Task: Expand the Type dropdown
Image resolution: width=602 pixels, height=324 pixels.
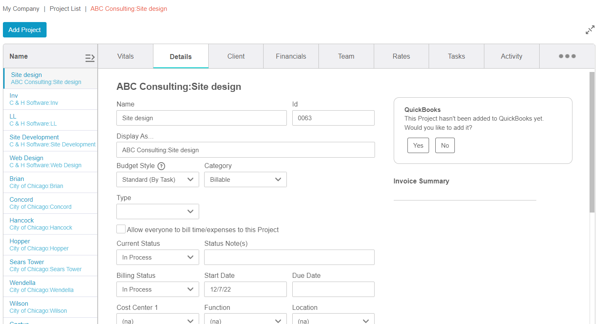Action: pyautogui.click(x=158, y=211)
